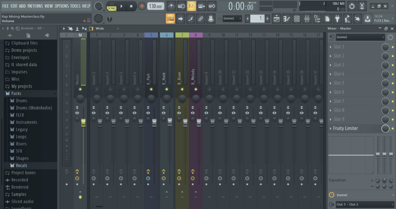Image resolution: width=396 pixels, height=209 pixels.
Task: Click the stamp tool icon
Action: [210, 19]
